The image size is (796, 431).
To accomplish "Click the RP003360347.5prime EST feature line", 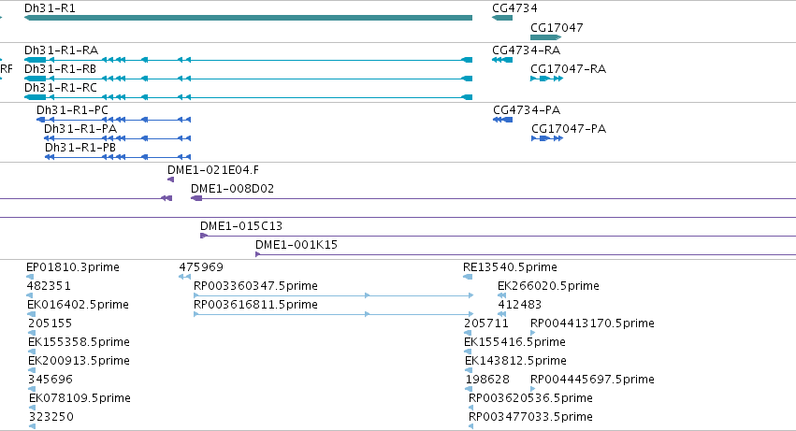I will 334,295.
